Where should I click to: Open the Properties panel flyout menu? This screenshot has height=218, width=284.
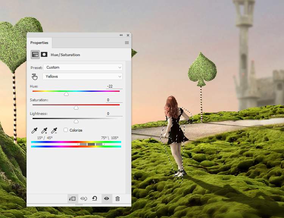click(x=127, y=43)
